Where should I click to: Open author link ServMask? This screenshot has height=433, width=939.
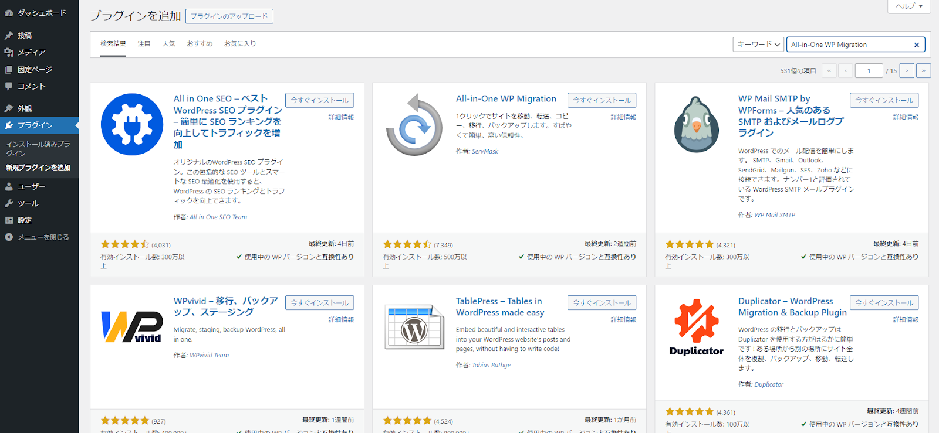click(x=485, y=151)
